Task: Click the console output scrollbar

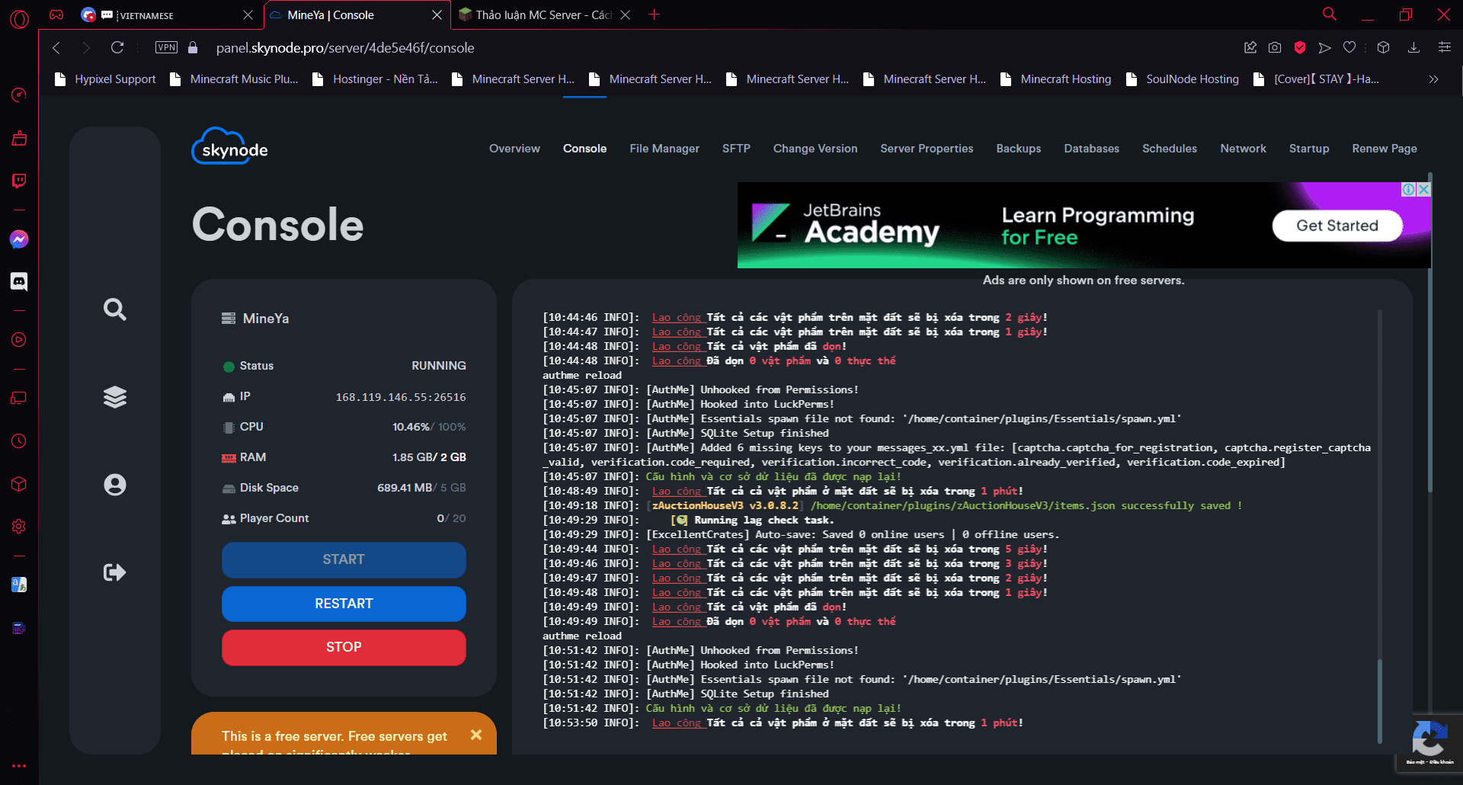Action: click(x=1379, y=701)
